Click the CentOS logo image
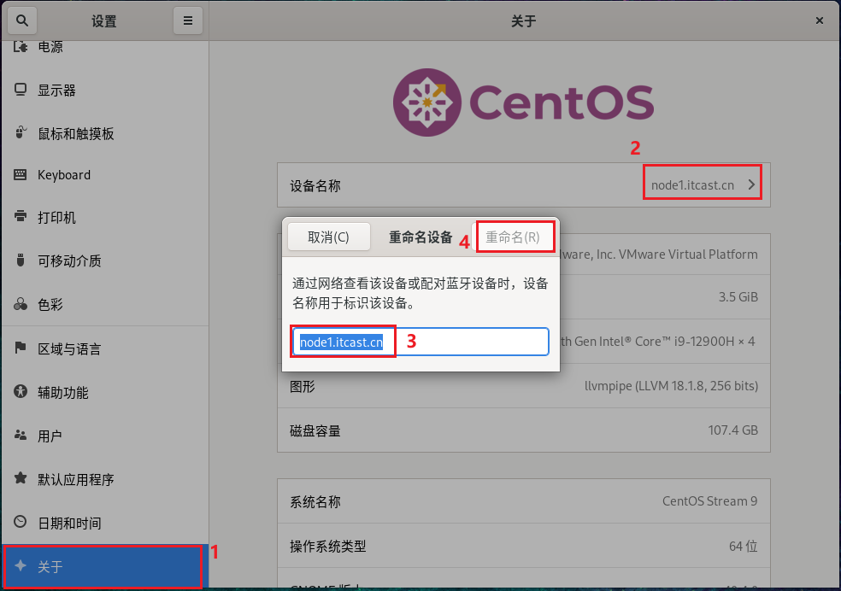841x591 pixels. click(523, 102)
